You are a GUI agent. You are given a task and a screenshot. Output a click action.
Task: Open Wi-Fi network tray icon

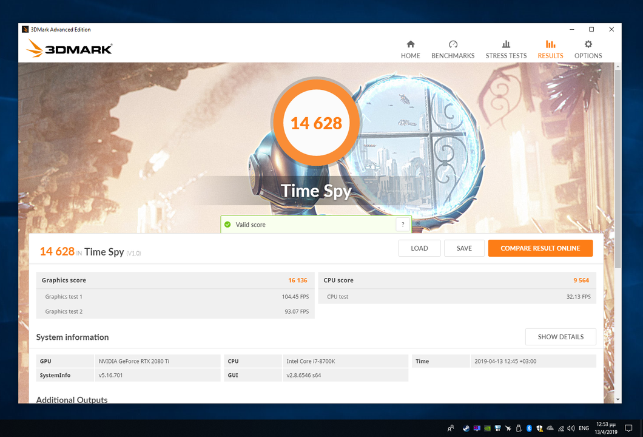pyautogui.click(x=561, y=428)
